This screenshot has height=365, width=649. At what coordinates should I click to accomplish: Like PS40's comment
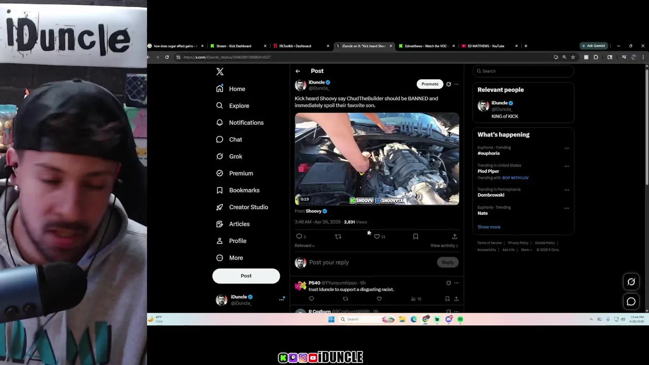[x=379, y=299]
